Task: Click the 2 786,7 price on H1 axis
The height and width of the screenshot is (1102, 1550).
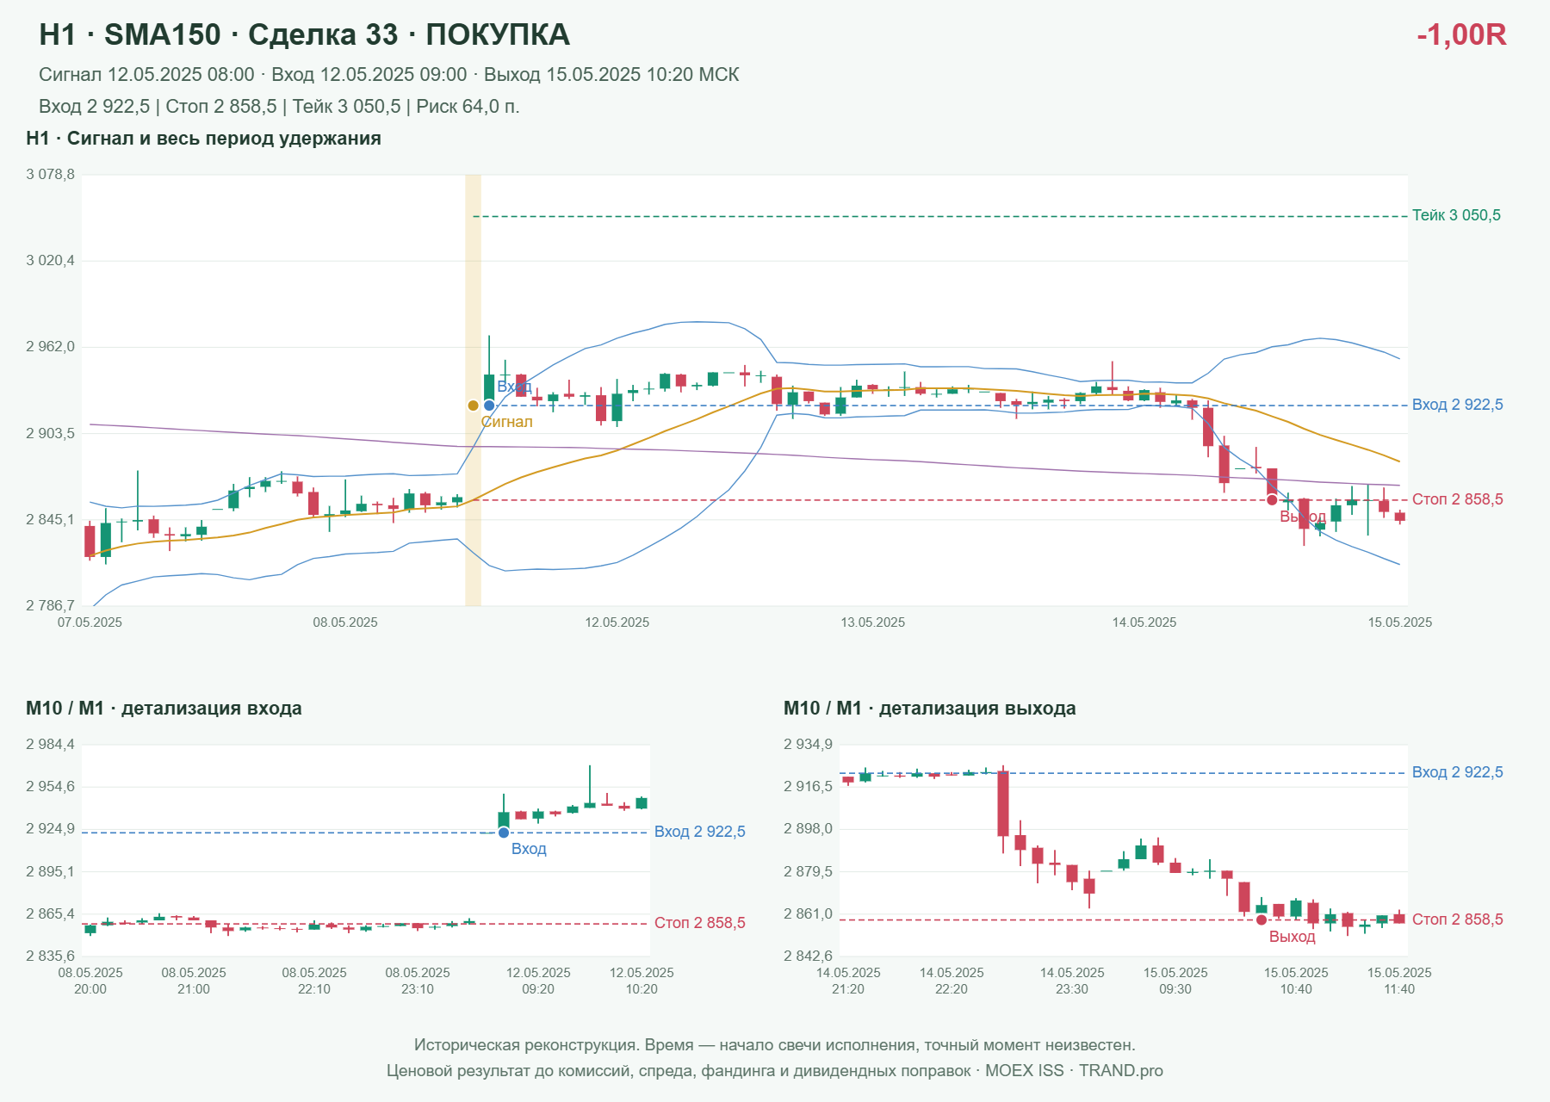Action: pos(50,605)
